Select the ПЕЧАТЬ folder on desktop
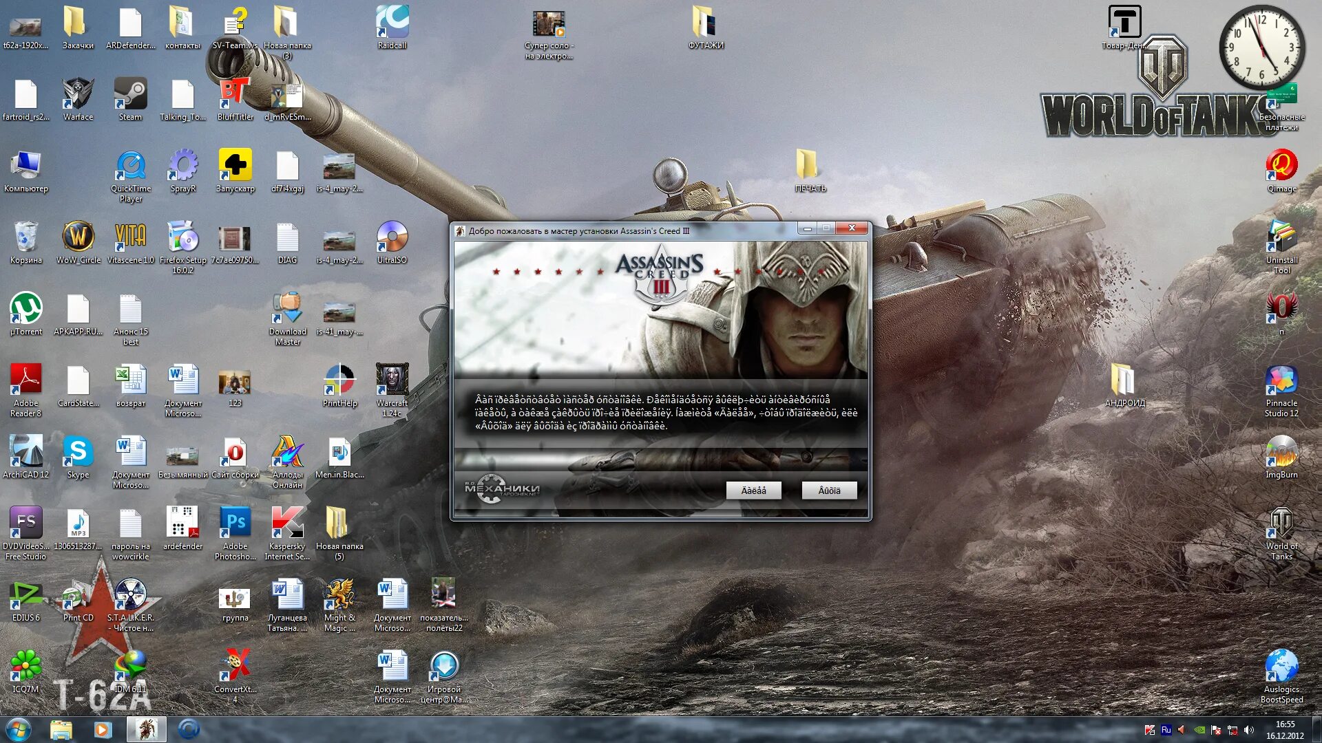This screenshot has height=743, width=1322. point(810,171)
